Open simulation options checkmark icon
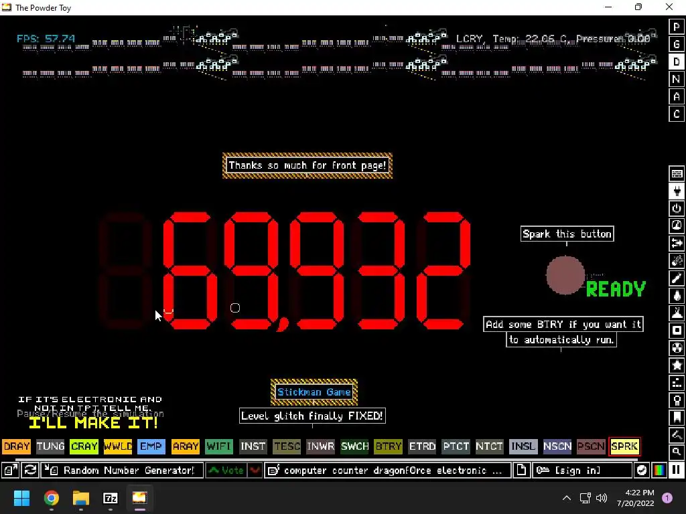This screenshot has height=514, width=686. (642, 470)
